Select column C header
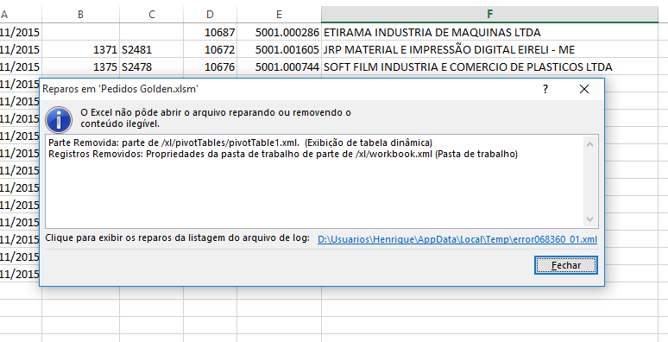668x342 pixels. pyautogui.click(x=152, y=15)
